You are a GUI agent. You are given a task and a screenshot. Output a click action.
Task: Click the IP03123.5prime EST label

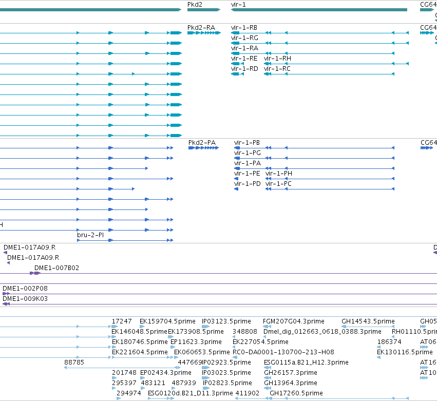(226, 321)
